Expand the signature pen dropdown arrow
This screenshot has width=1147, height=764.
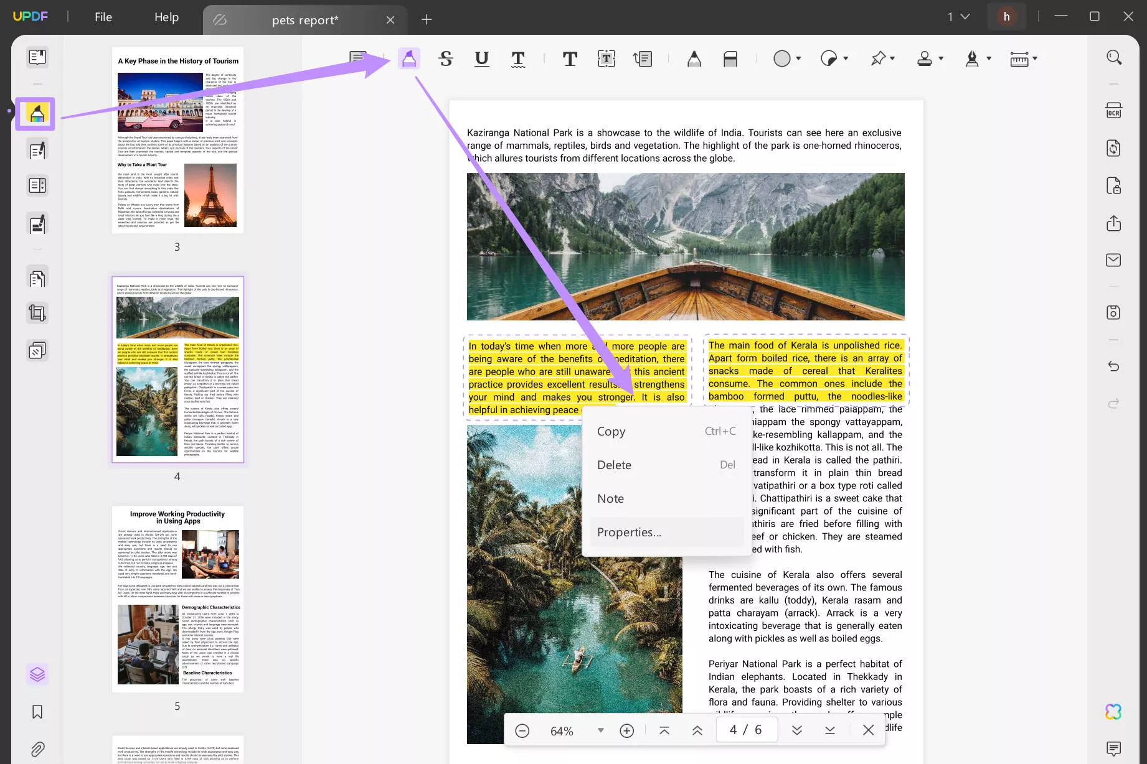[989, 58]
